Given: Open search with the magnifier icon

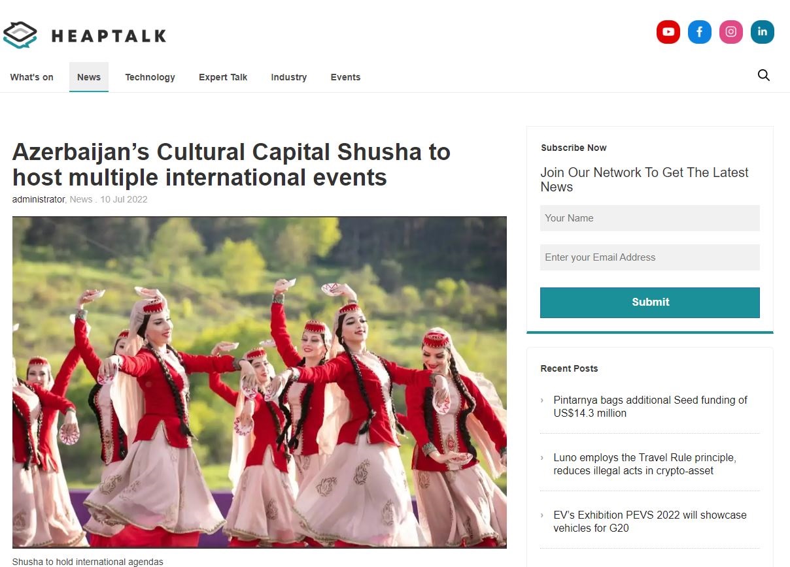Looking at the screenshot, I should [x=764, y=75].
